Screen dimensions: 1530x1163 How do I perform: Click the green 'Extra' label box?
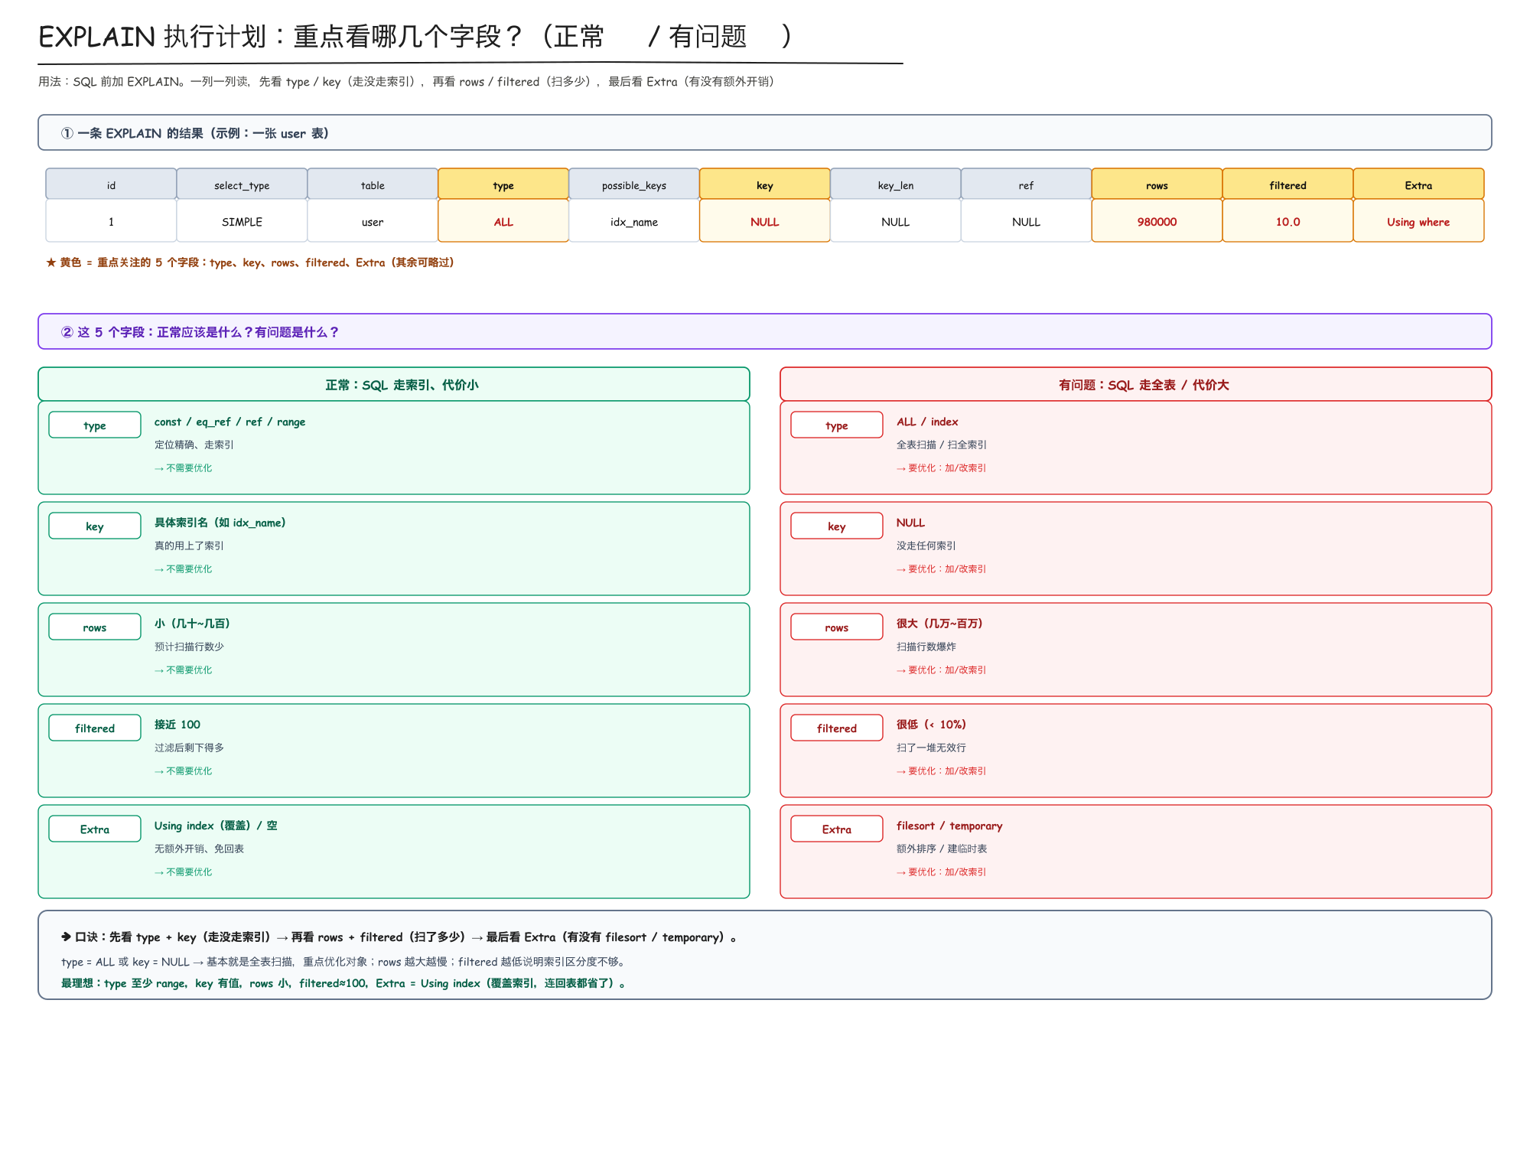(x=95, y=829)
